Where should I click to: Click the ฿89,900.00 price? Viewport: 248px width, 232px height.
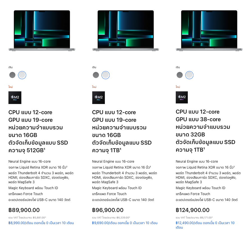24,210
